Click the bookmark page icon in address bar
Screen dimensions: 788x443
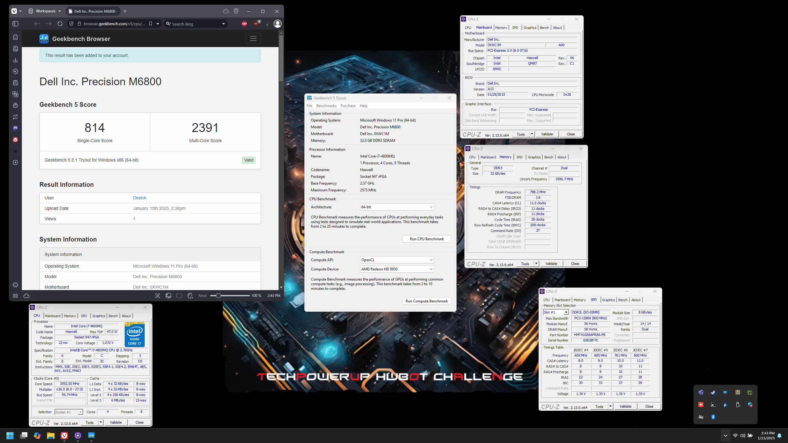coord(151,24)
